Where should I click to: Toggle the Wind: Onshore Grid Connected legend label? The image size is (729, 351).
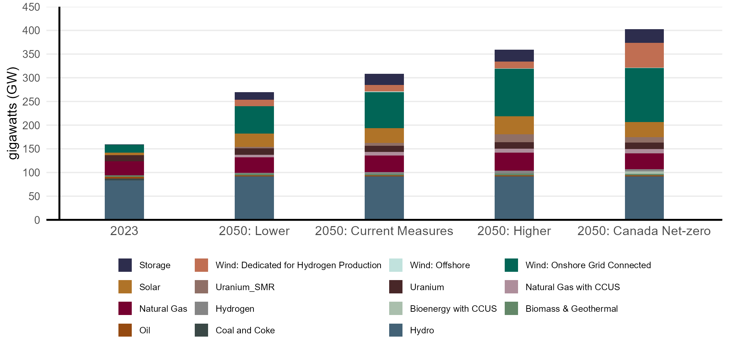[x=588, y=265]
